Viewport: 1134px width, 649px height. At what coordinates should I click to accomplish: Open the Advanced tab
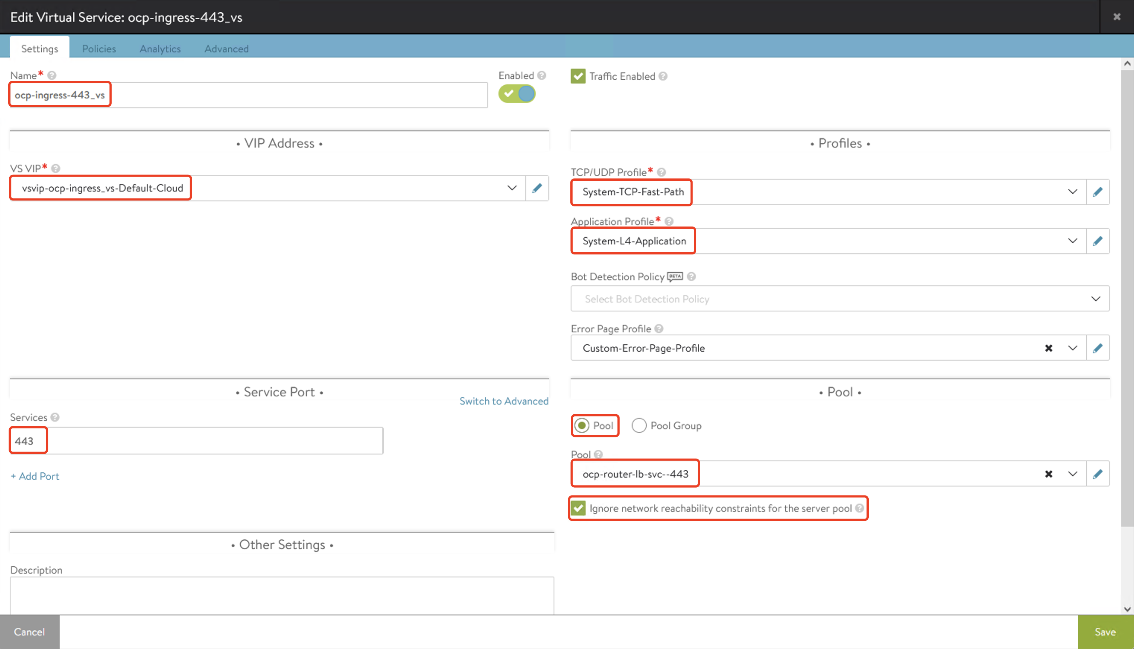(227, 48)
